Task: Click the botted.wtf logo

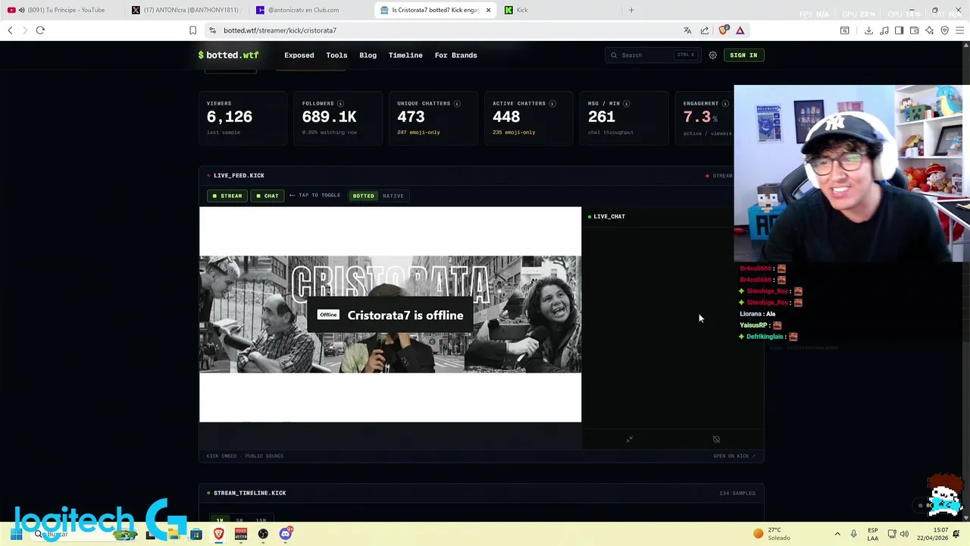Action: coord(228,55)
